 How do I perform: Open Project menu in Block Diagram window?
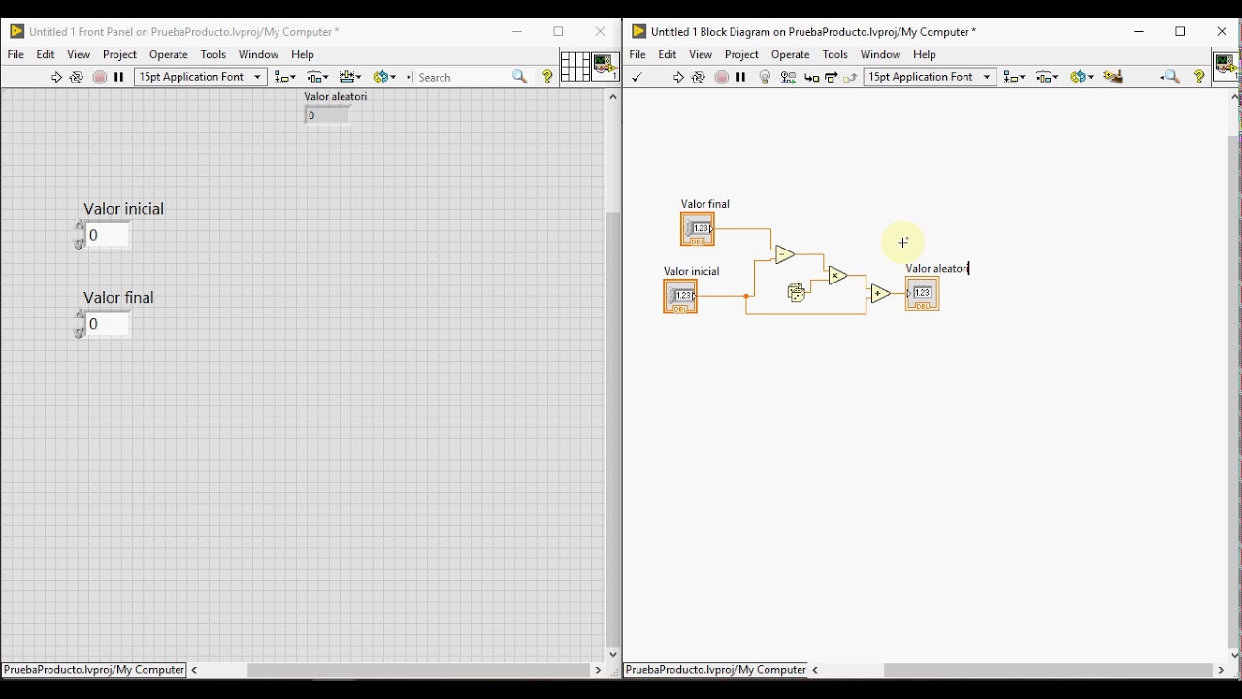tap(741, 54)
